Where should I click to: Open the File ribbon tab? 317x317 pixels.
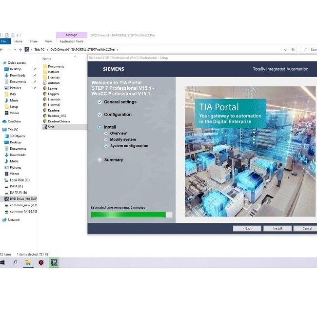pyautogui.click(x=4, y=41)
